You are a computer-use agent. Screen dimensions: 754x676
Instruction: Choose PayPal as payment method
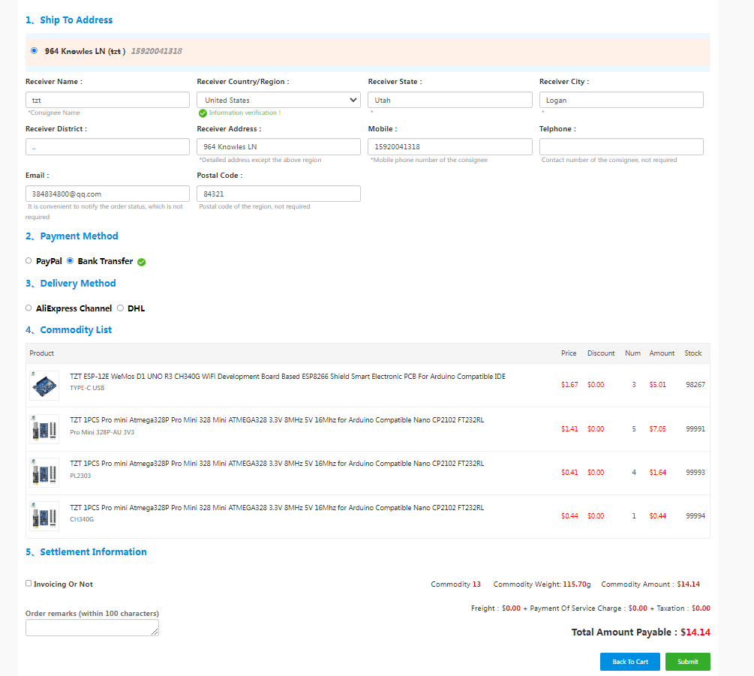pos(29,260)
